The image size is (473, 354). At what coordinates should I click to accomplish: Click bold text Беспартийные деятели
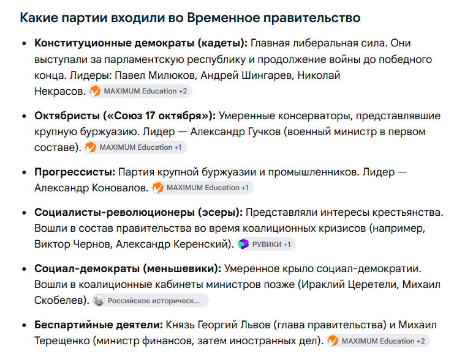pos(99,325)
